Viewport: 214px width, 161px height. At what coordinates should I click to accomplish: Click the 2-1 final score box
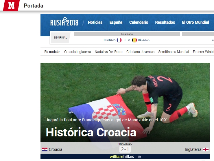125,149
